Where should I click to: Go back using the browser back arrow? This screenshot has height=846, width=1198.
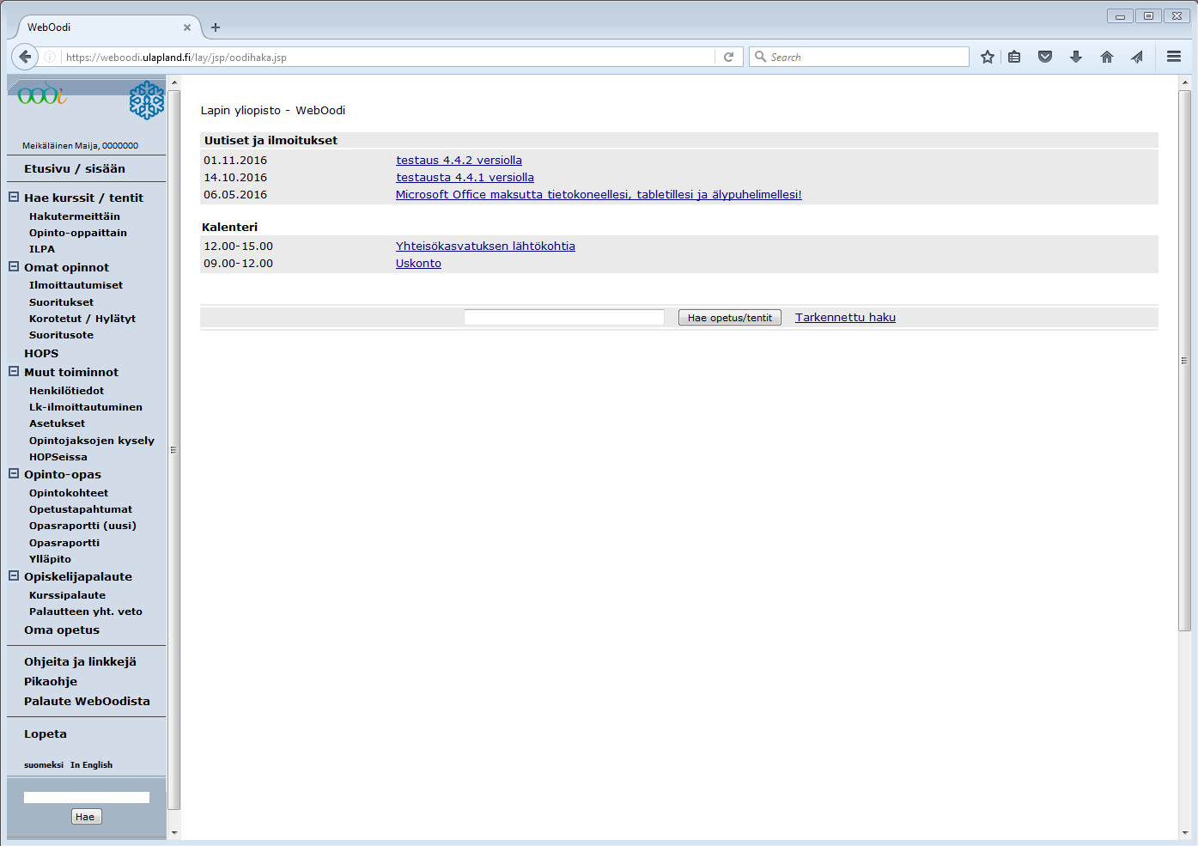coord(25,57)
